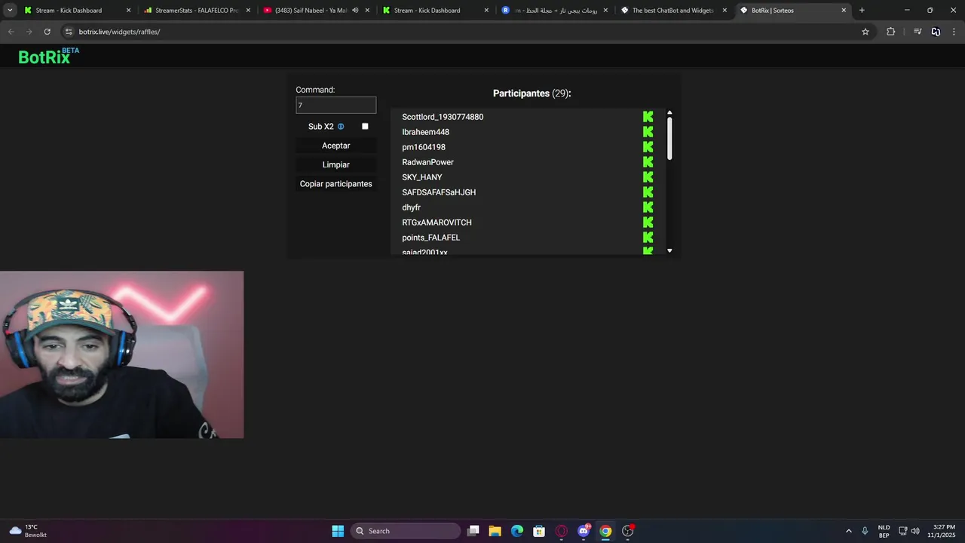965x543 pixels.
Task: Open File Explorer from the taskbar
Action: pos(495,531)
